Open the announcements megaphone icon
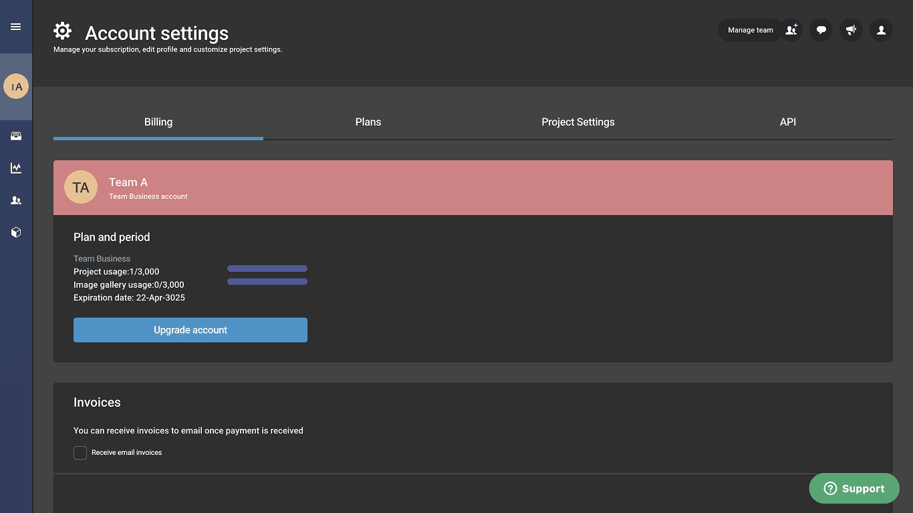The width and height of the screenshot is (913, 513). click(x=851, y=30)
